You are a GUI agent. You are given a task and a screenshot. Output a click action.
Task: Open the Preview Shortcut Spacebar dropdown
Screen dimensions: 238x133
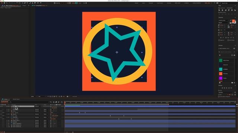(x=225, y=92)
